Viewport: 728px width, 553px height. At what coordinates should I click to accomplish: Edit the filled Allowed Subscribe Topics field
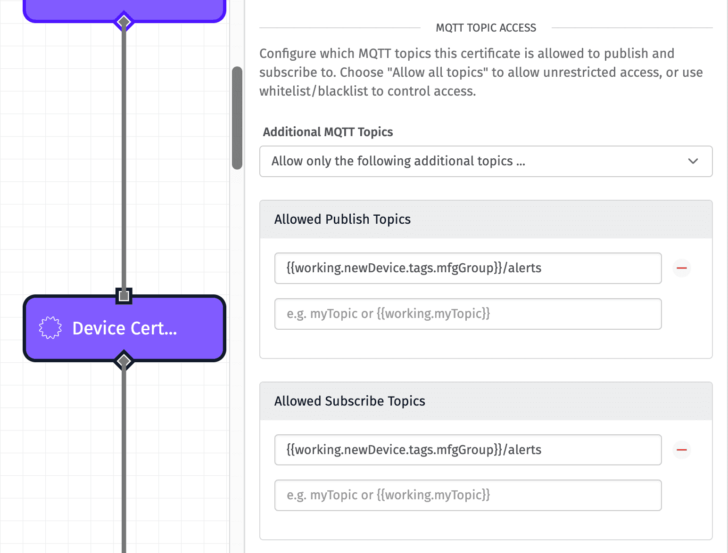point(468,450)
